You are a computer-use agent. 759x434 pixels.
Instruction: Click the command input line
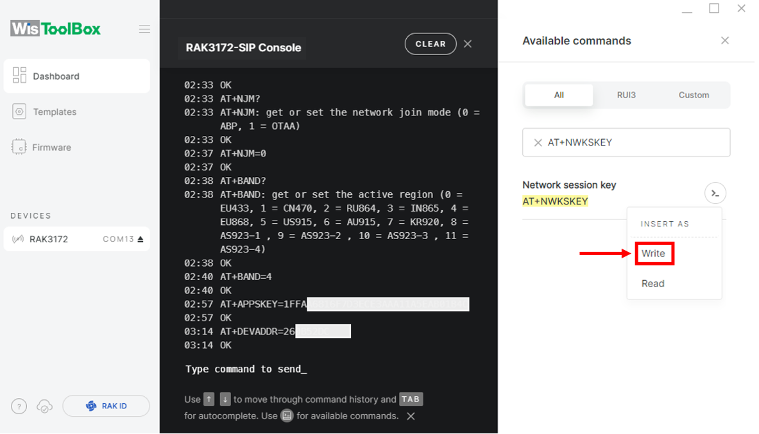tap(246, 369)
